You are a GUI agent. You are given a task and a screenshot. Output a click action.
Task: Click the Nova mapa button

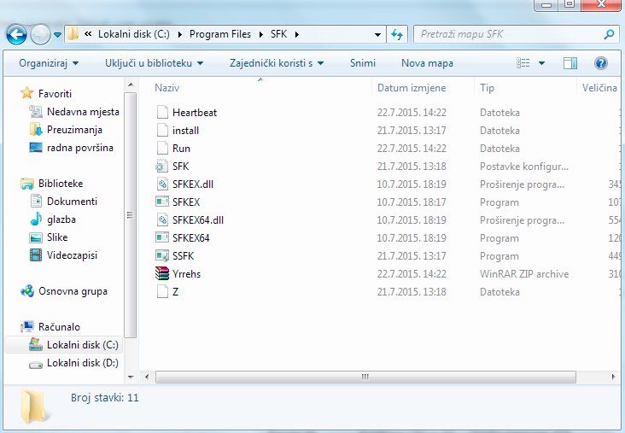(x=427, y=63)
